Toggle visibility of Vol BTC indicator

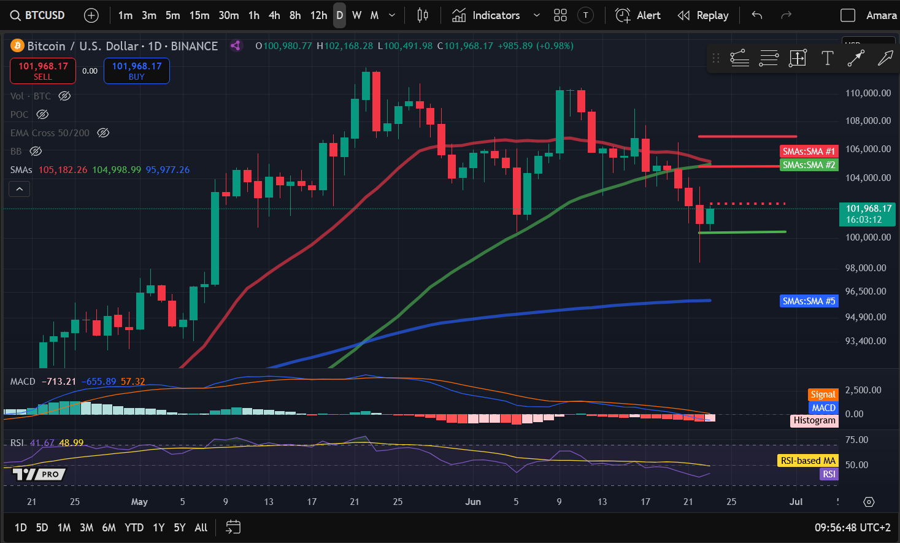64,96
